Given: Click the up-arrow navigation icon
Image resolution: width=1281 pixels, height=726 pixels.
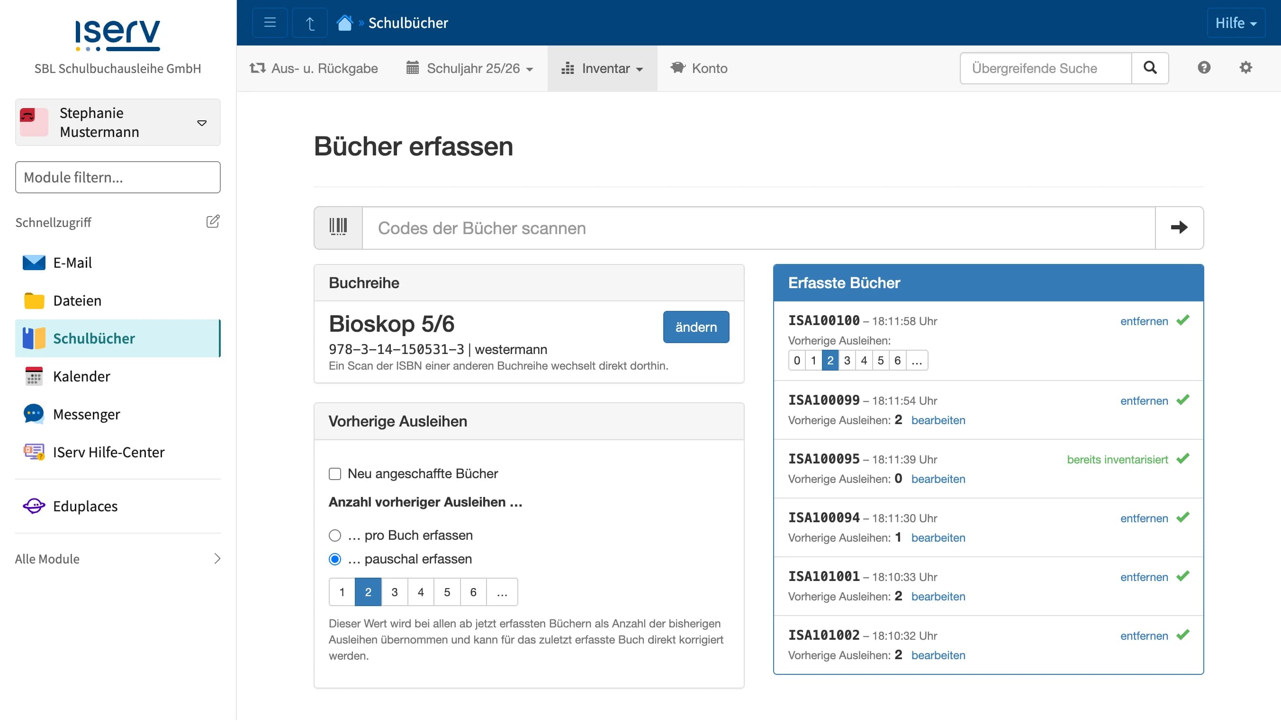Looking at the screenshot, I should (x=309, y=23).
